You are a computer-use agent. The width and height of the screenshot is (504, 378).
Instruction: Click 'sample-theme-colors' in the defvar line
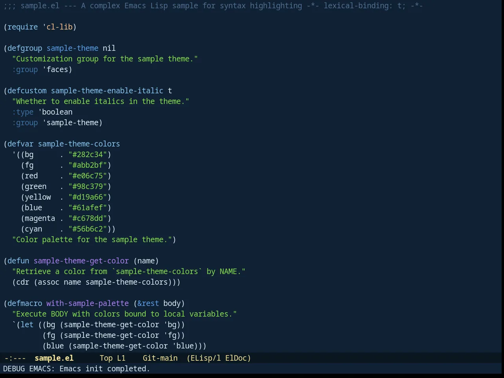(x=79, y=144)
